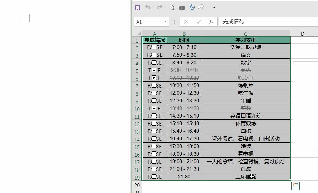Click cell 课外阅读、看电视、自由活动
318x193 pixels.
(x=246, y=139)
